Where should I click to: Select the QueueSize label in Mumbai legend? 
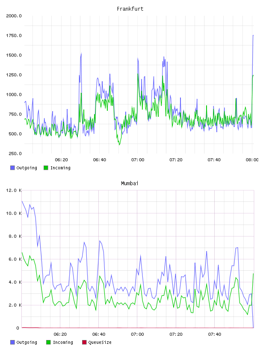pos(100,342)
